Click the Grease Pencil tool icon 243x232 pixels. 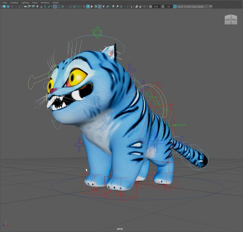coord(49,6)
